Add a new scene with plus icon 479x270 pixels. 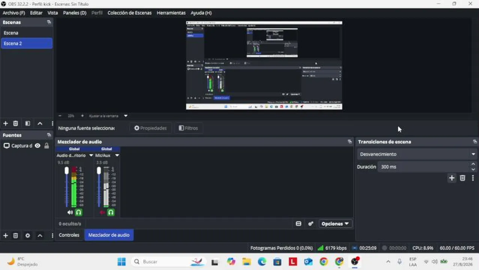[x=6, y=123]
